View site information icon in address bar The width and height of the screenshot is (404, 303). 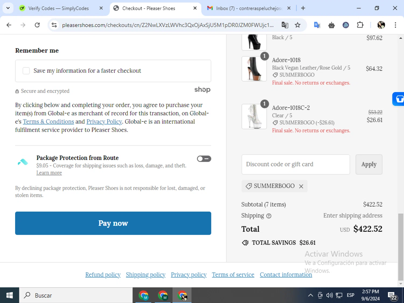point(54,25)
